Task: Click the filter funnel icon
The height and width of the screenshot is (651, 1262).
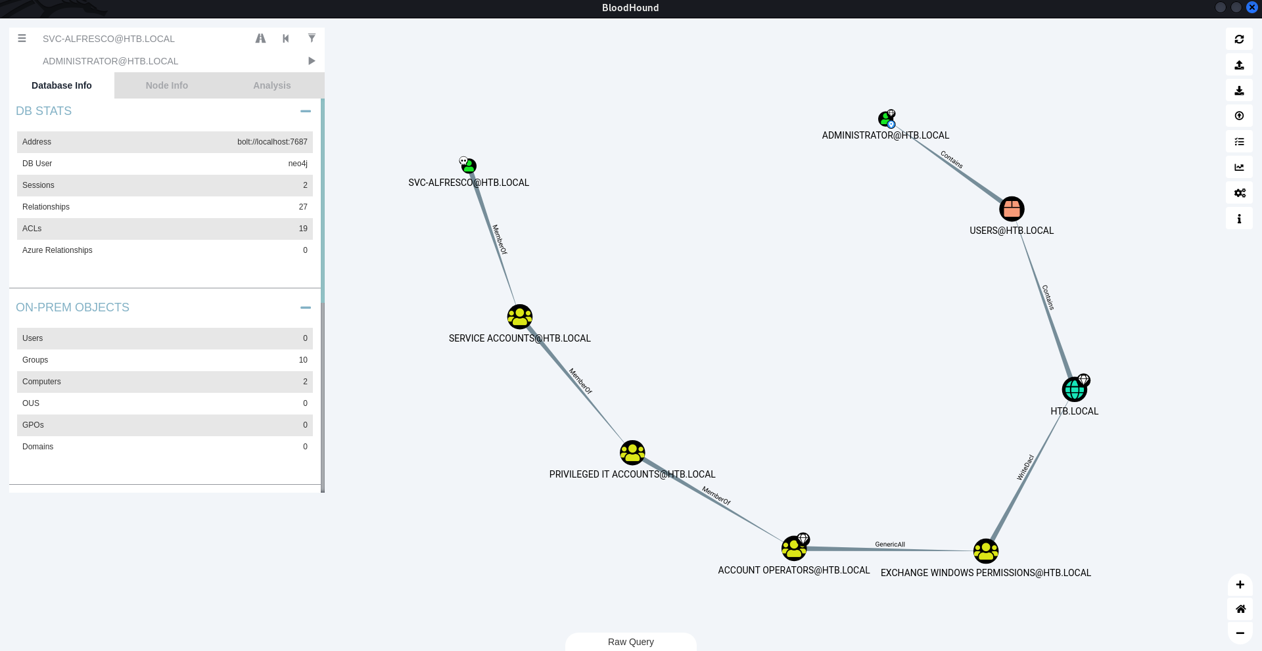Action: point(312,39)
